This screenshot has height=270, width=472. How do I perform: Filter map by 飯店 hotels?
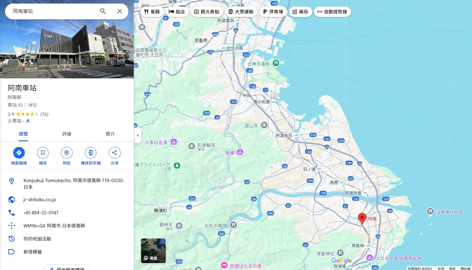[177, 12]
